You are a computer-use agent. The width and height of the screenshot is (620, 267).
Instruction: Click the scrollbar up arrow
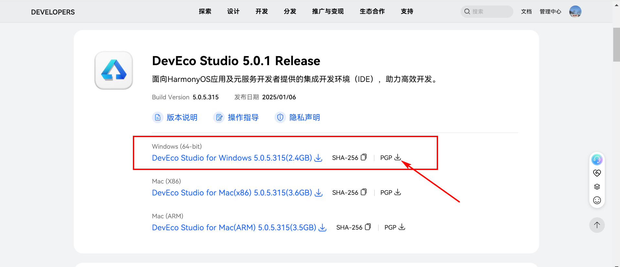pyautogui.click(x=616, y=5)
